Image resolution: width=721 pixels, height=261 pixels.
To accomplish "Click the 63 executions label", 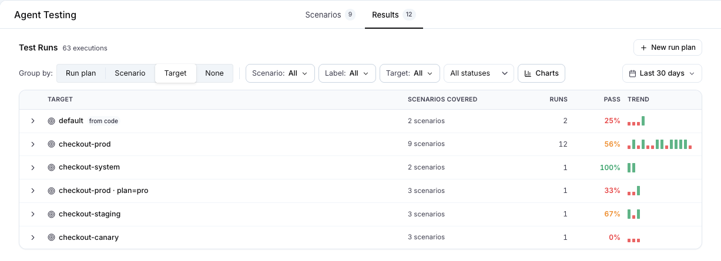I will (x=85, y=48).
